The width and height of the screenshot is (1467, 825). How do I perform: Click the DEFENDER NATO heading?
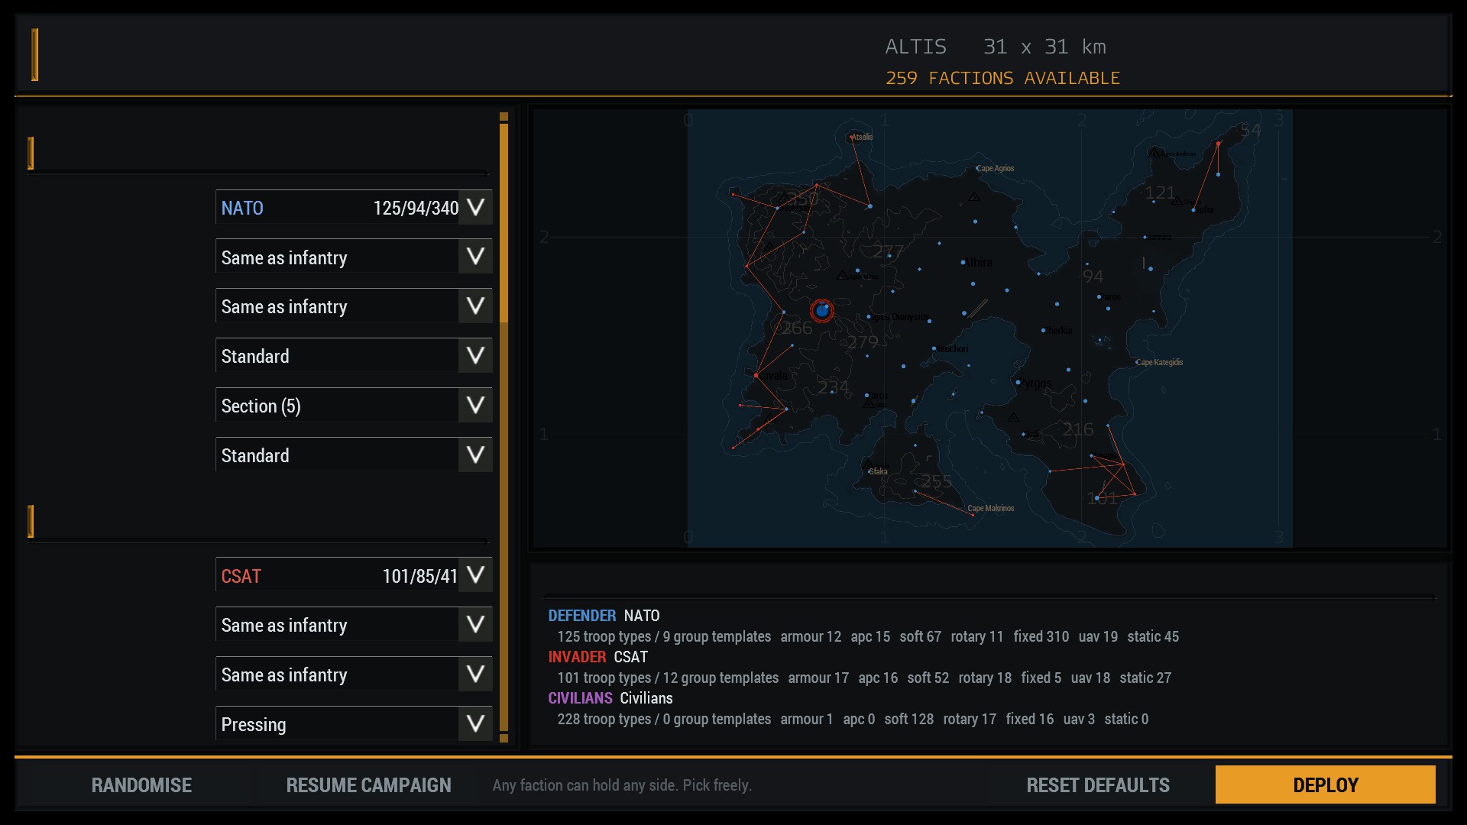coord(604,616)
